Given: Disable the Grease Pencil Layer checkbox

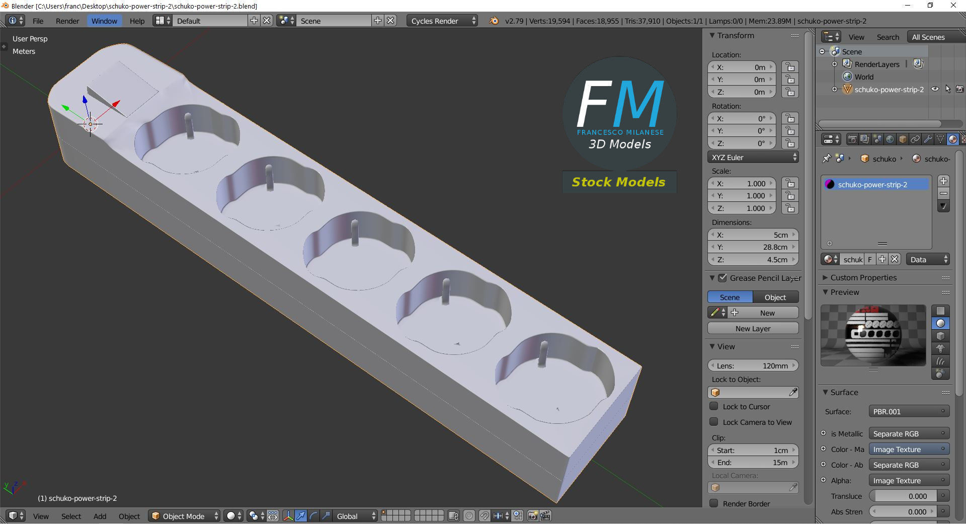Looking at the screenshot, I should pyautogui.click(x=722, y=278).
